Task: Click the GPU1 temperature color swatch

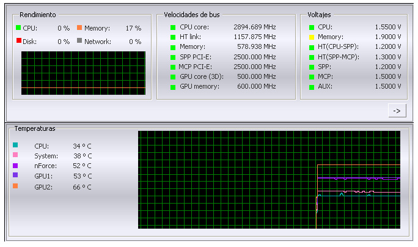Action: 15,175
